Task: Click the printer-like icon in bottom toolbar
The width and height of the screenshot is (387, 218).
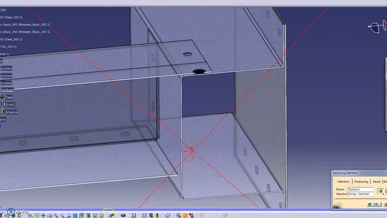Action: click(x=134, y=216)
